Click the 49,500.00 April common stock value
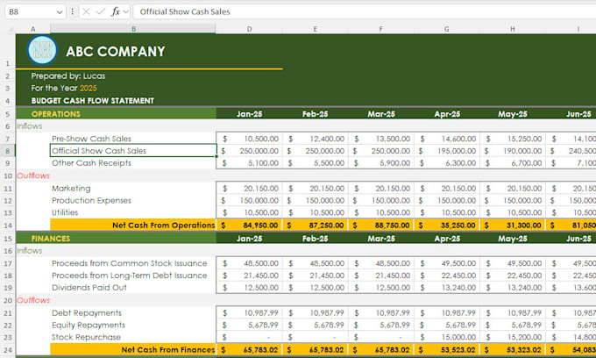Viewport: 596px width, 358px height. click(x=458, y=263)
